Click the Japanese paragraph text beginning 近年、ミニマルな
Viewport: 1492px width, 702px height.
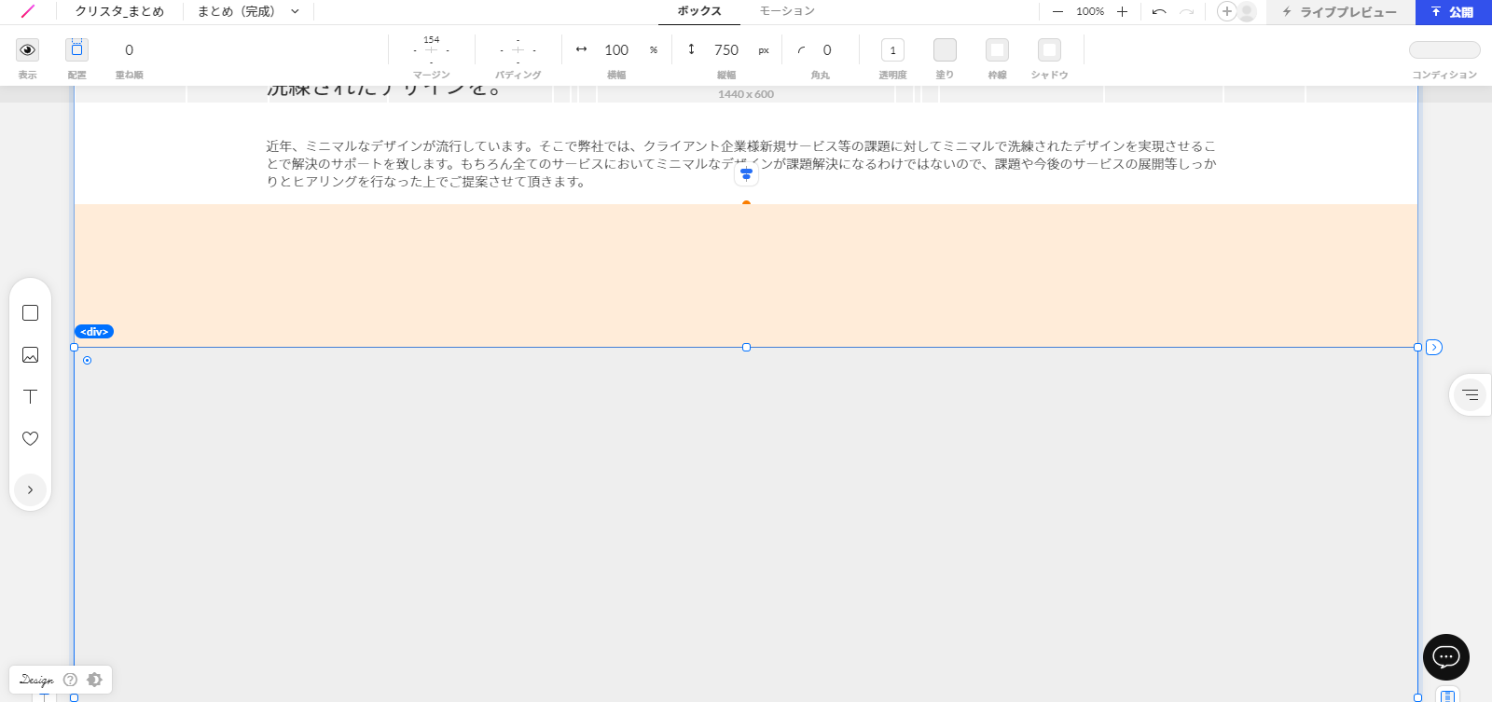[741, 164]
